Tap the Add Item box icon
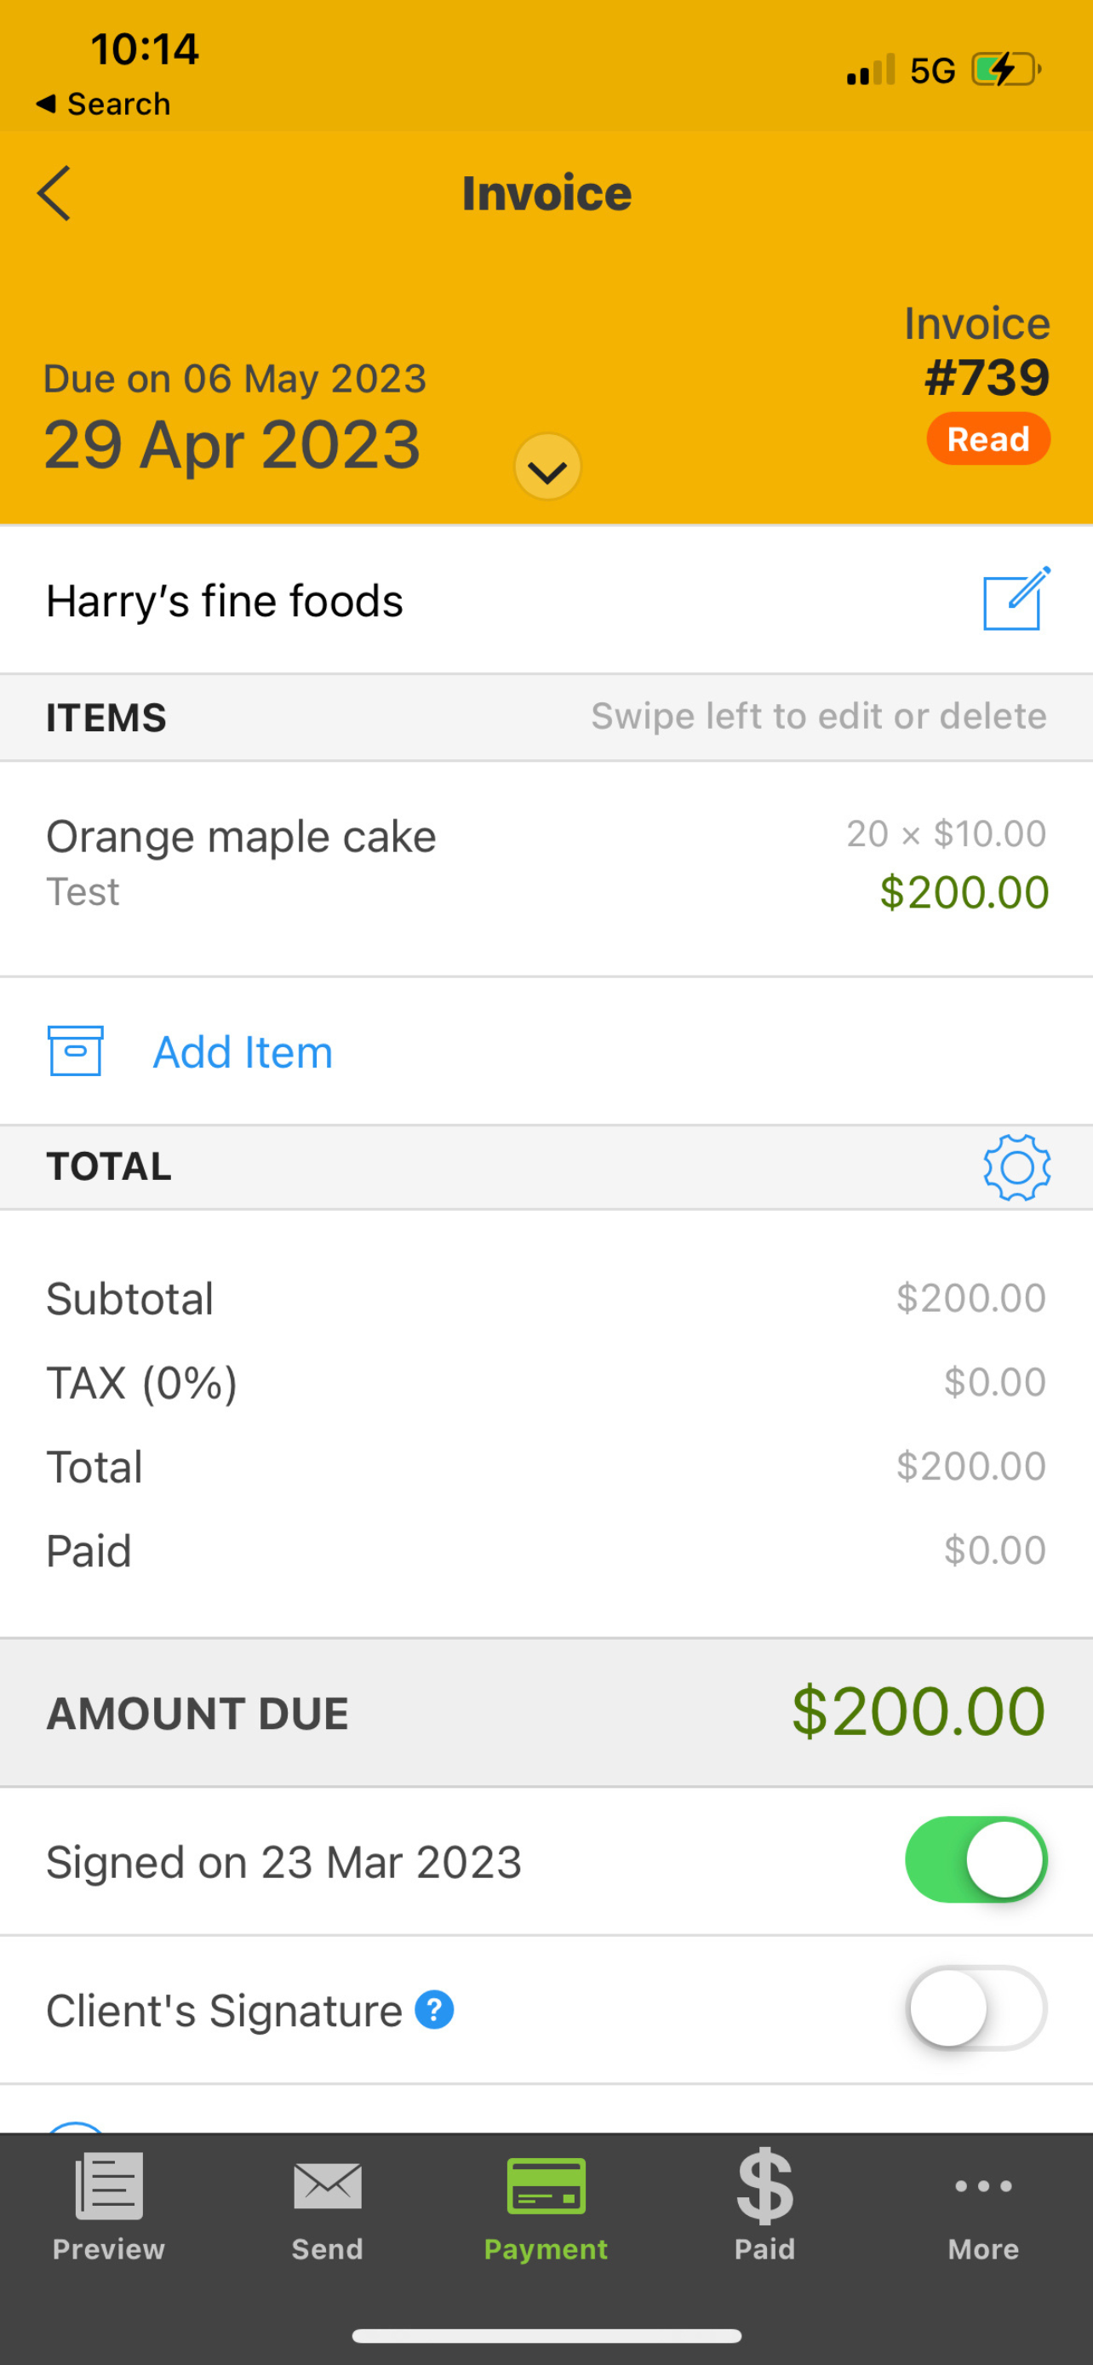1093x2365 pixels. click(75, 1051)
